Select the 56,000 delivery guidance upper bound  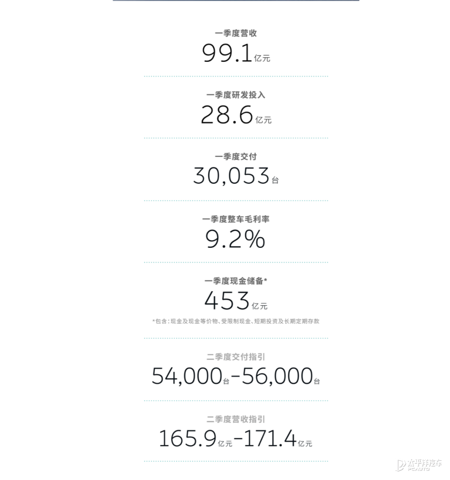click(277, 377)
